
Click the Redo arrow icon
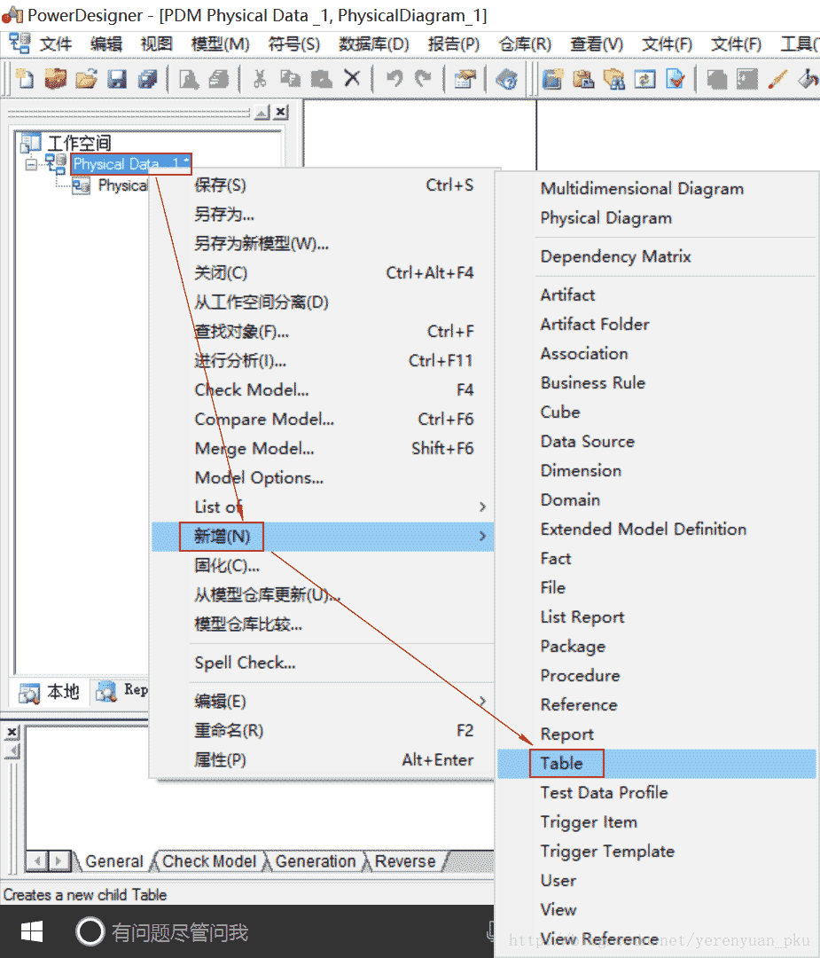[x=423, y=78]
